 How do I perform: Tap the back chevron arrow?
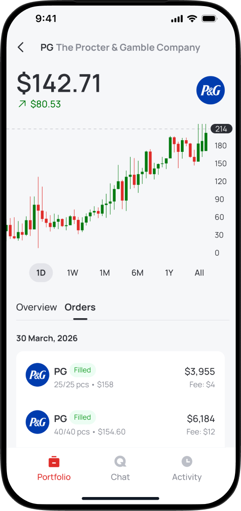coord(21,47)
